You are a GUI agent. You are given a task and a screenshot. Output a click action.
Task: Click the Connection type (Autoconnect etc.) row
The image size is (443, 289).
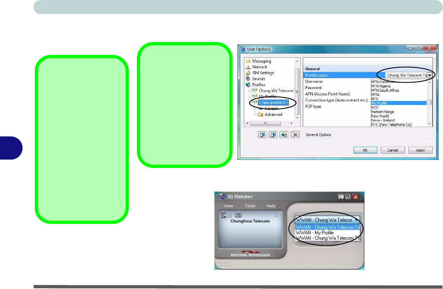point(337,100)
